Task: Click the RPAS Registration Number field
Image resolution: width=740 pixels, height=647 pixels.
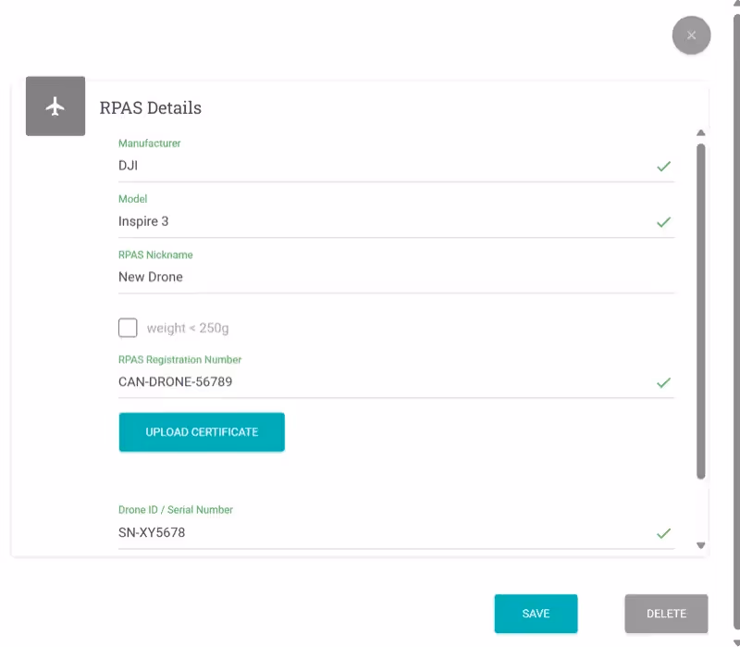Action: click(x=370, y=381)
